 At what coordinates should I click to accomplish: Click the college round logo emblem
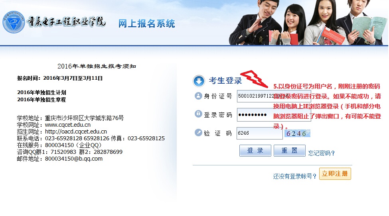click(x=14, y=22)
